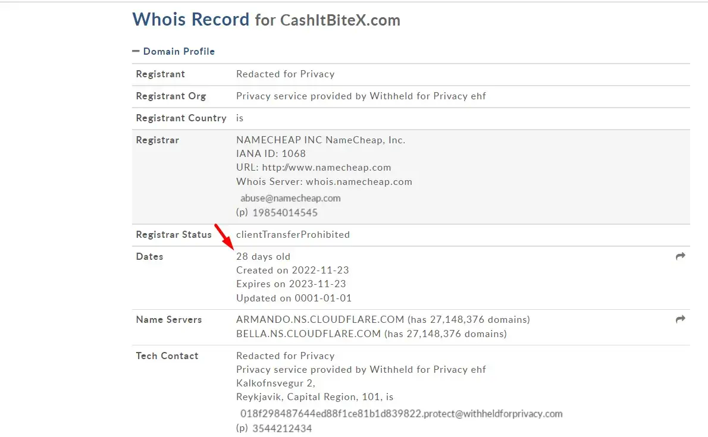The width and height of the screenshot is (708, 437).
Task: Select the Registrant value 'Redacted for Privacy'
Action: [286, 74]
